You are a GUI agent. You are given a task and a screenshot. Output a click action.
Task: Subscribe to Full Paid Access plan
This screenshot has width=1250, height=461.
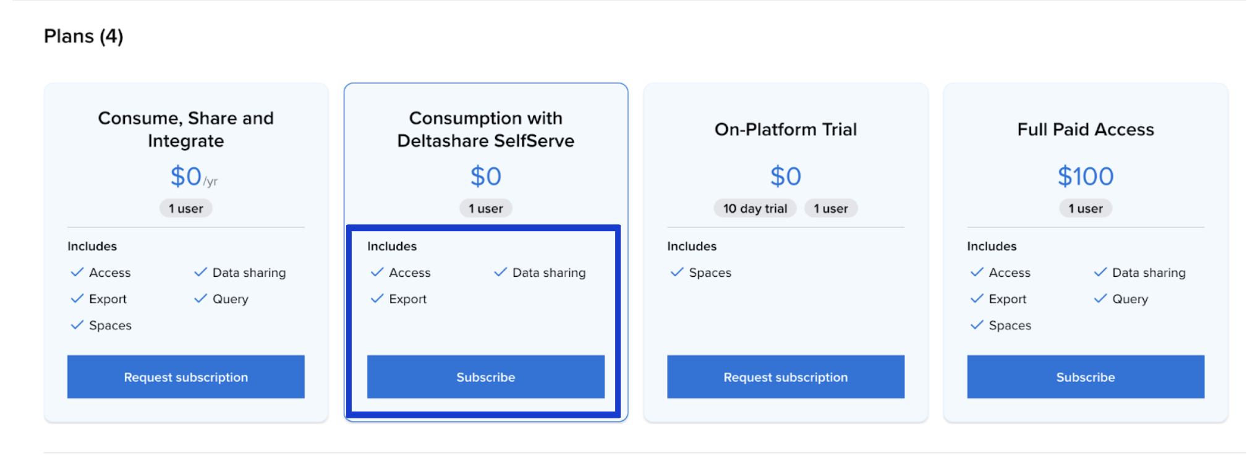1085,377
